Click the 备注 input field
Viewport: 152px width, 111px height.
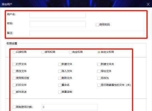tap(87, 34)
